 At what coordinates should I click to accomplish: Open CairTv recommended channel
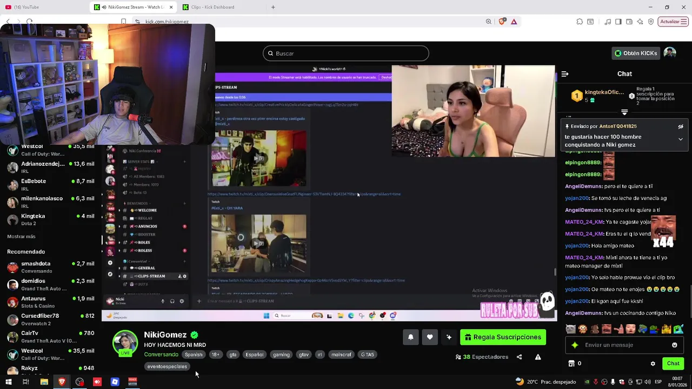pyautogui.click(x=51, y=337)
